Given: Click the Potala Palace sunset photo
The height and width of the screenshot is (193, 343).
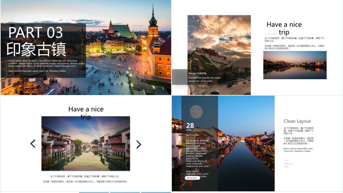Looking at the screenshot, I should 219,43.
